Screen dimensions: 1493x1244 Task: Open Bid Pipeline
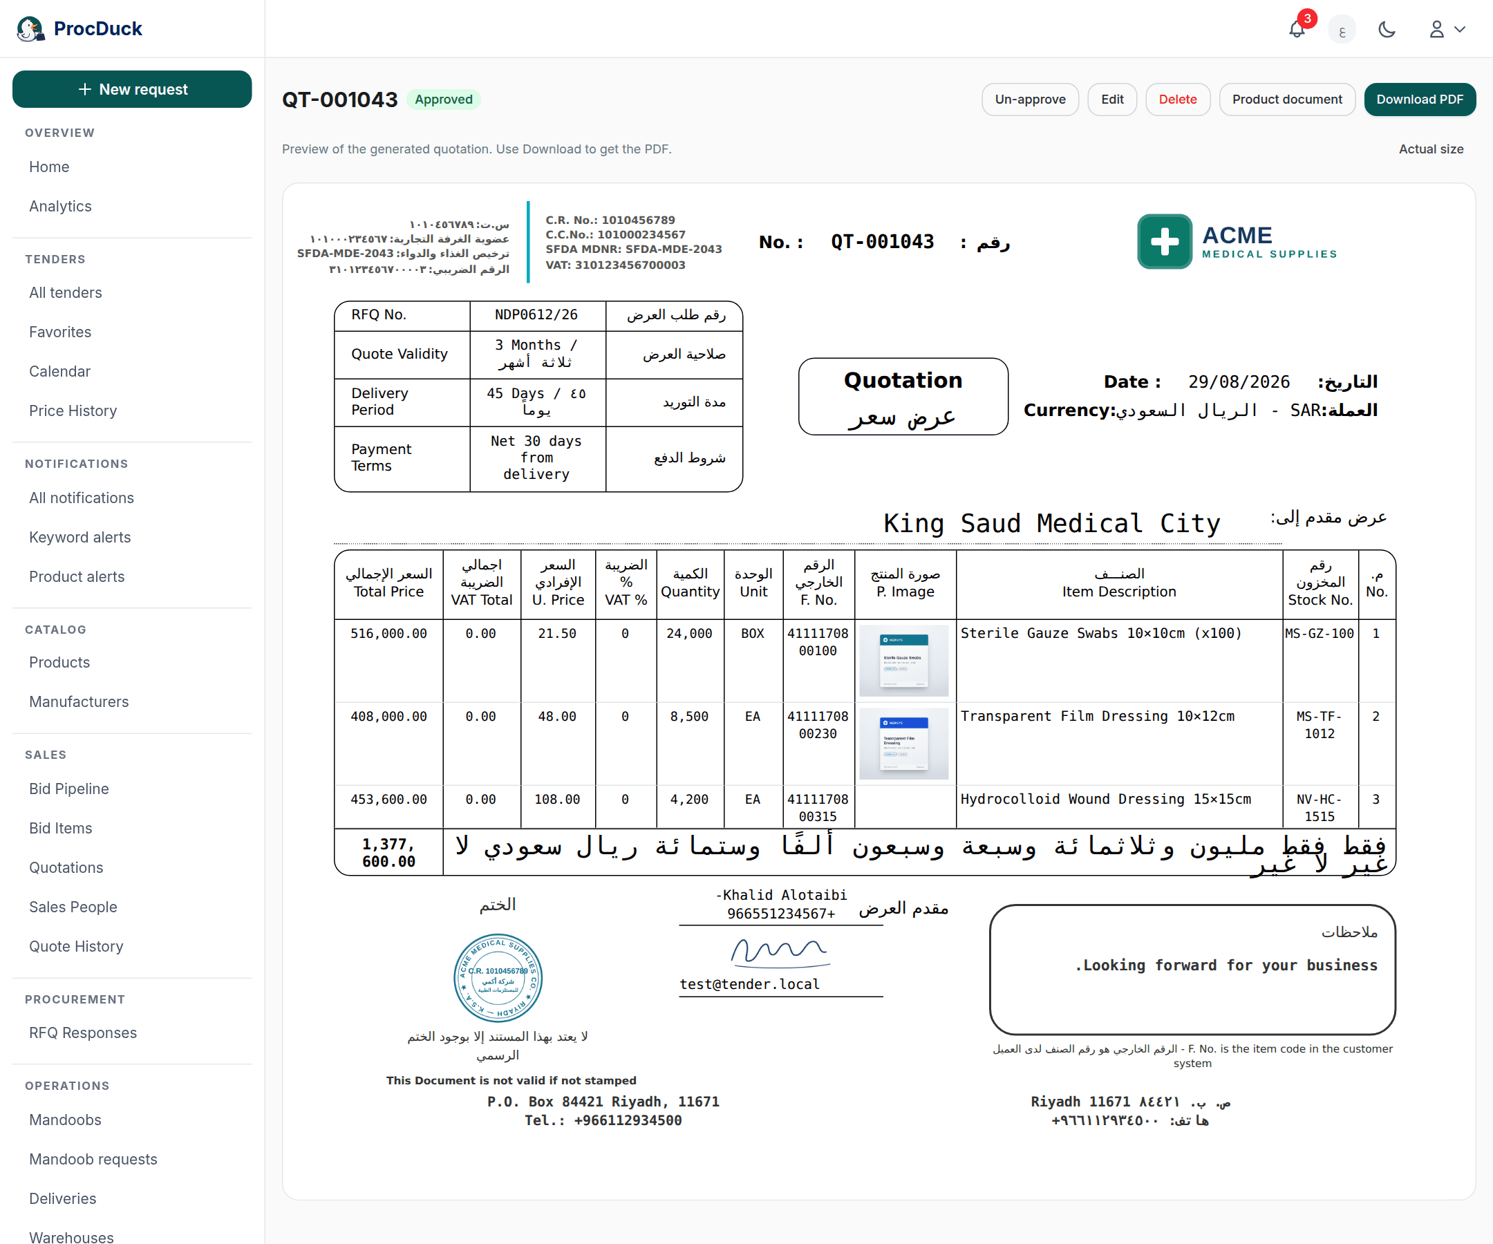(69, 789)
